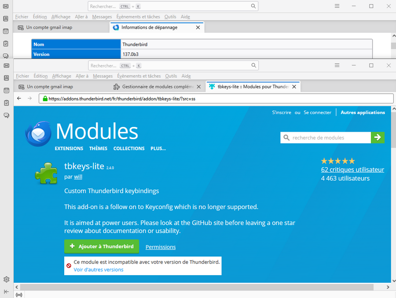The height and width of the screenshot is (298, 396).
Task: Open Aller à menu in front window
Action: (x=82, y=76)
